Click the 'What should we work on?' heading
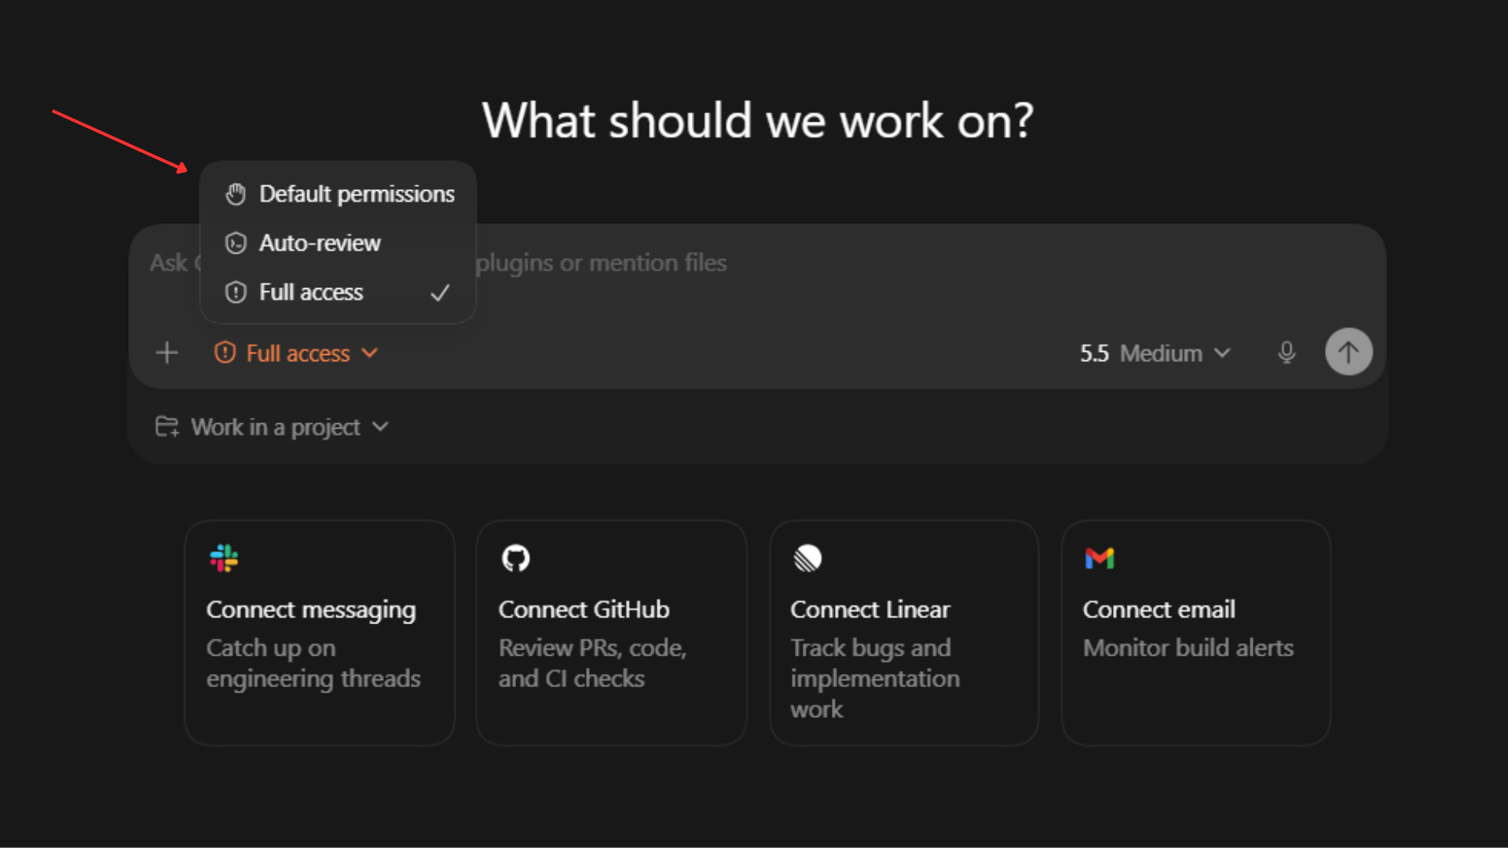 tap(757, 121)
